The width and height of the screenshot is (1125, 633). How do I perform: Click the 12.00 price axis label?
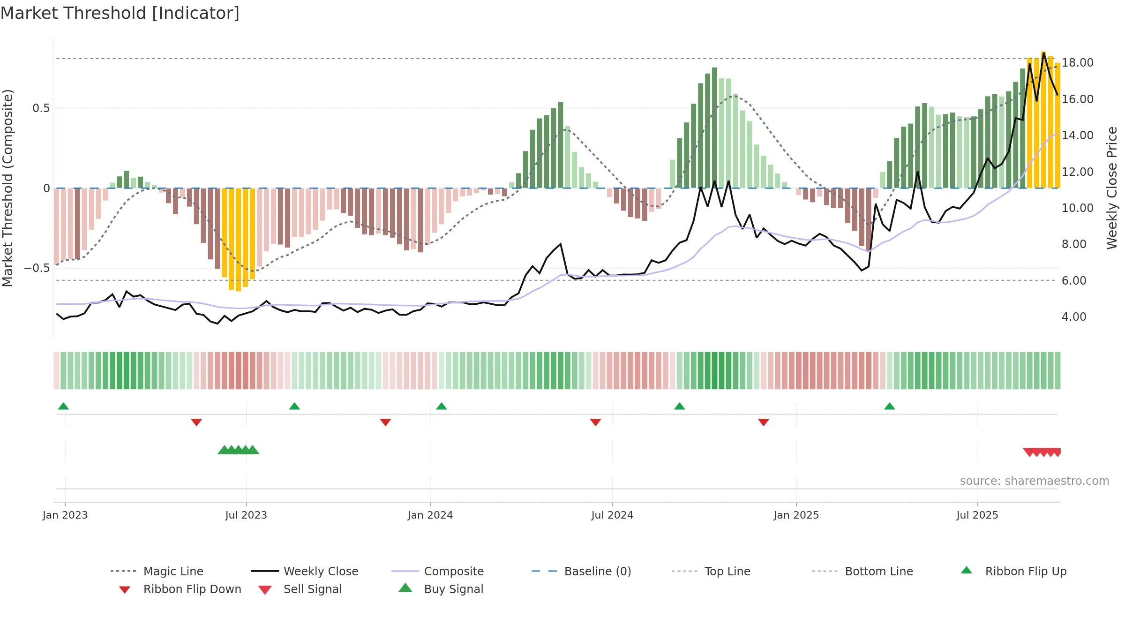point(1078,172)
